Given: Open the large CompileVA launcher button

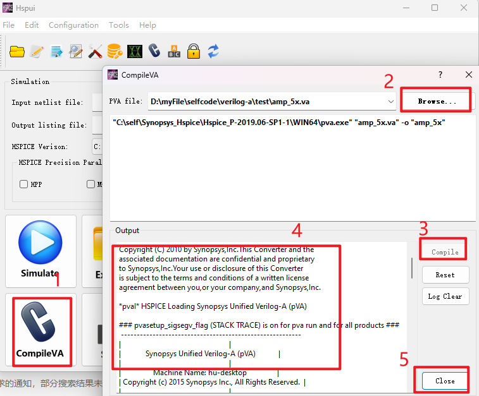Looking at the screenshot, I should click(40, 330).
